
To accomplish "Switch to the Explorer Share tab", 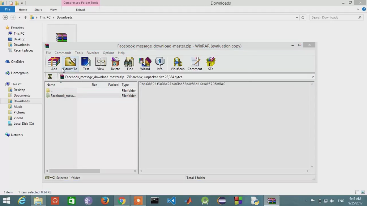I will pos(38,10).
